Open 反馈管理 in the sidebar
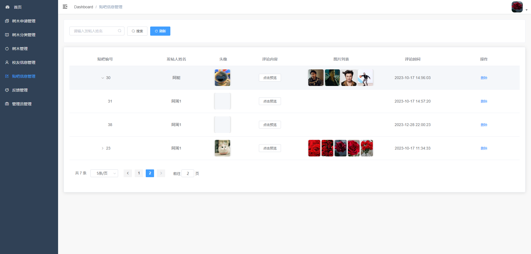The image size is (531, 254). point(20,90)
